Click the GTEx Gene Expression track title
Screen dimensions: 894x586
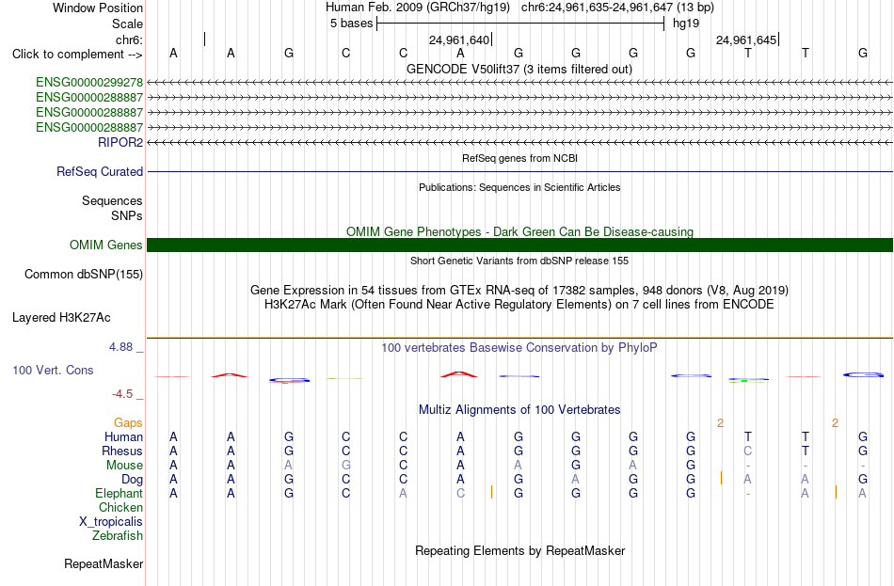click(519, 290)
